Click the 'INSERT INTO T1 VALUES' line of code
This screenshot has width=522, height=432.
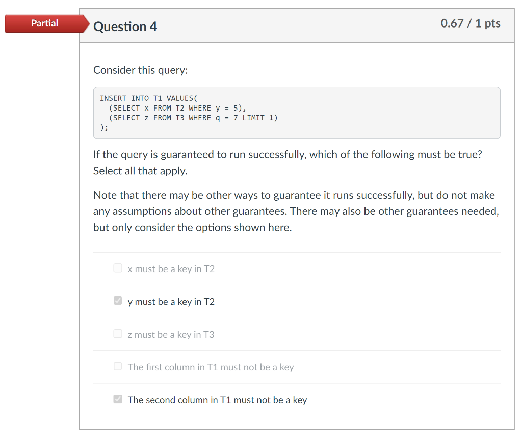pos(148,98)
